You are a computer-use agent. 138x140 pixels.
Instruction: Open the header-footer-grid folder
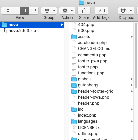pos(101,91)
